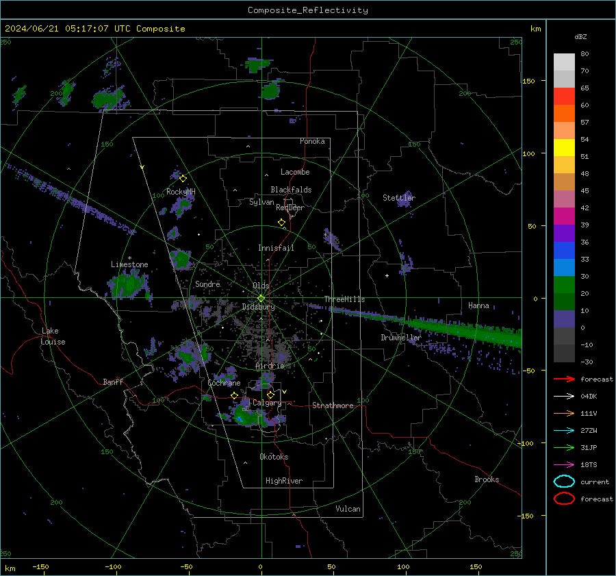Select the blue swatch between 36 and 33
The height and width of the screenshot is (576, 616).
564,251
